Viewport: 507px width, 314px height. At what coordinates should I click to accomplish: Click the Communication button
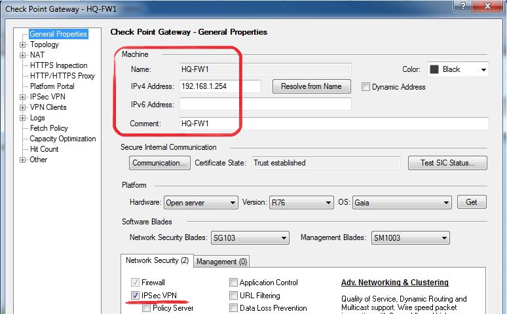pos(160,163)
